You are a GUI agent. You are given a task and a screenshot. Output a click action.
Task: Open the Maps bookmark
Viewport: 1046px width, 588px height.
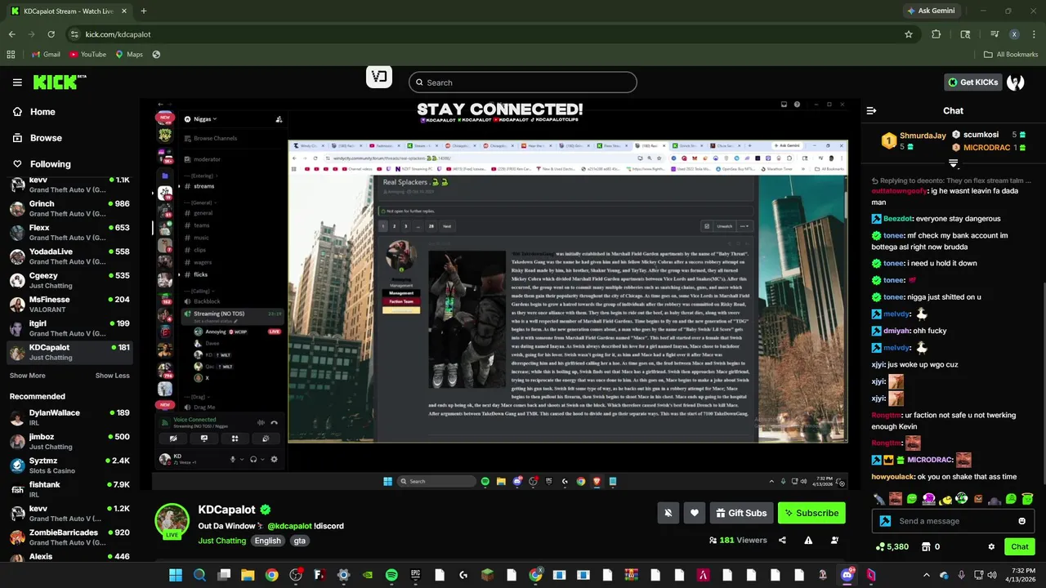click(129, 55)
